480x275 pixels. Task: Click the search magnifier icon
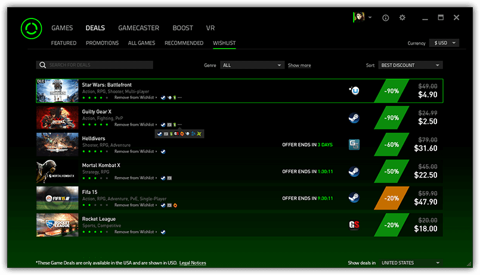tap(42, 65)
